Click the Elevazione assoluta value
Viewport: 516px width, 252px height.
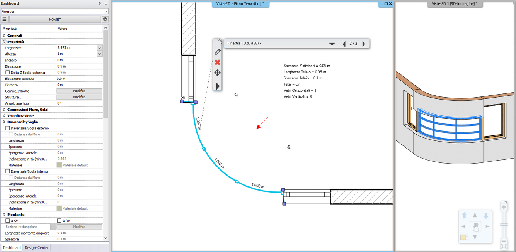(x=80, y=79)
